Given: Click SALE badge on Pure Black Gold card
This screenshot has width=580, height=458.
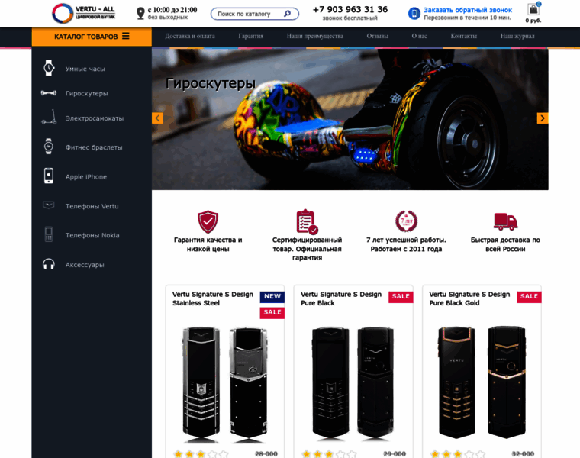Looking at the screenshot, I should pos(529,297).
